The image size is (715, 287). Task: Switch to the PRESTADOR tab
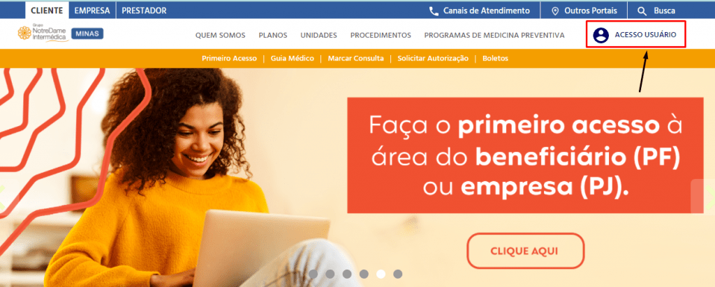144,10
